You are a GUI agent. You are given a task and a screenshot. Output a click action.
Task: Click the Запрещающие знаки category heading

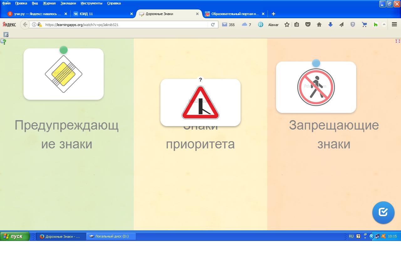[x=334, y=135]
